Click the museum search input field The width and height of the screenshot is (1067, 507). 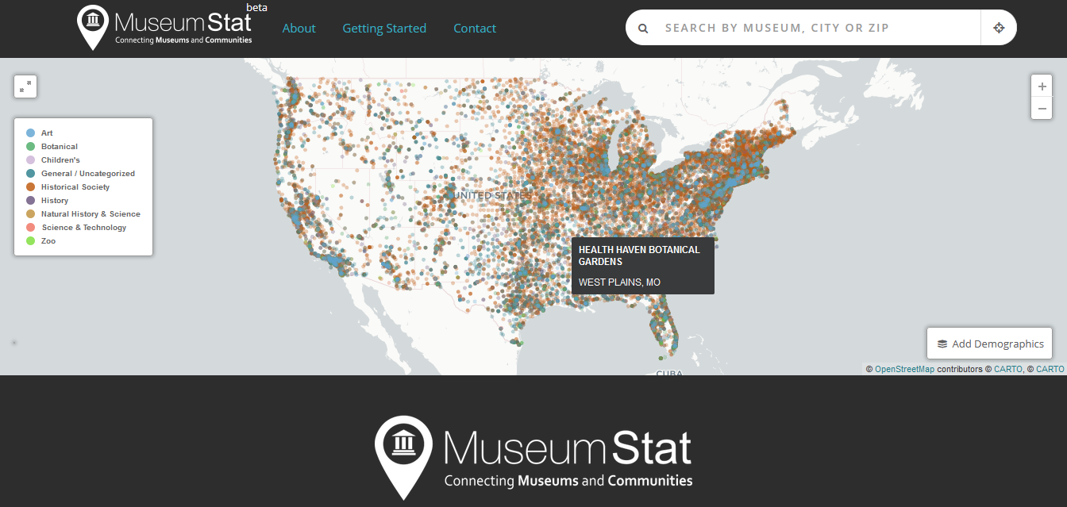pyautogui.click(x=818, y=28)
